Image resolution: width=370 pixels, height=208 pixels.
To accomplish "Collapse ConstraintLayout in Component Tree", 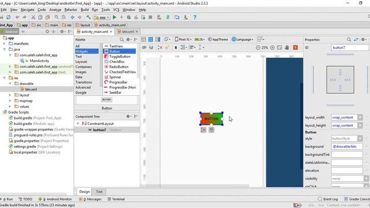I will tap(78, 124).
